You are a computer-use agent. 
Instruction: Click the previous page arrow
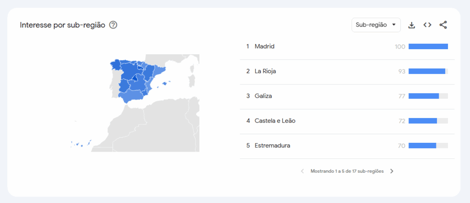click(x=302, y=171)
